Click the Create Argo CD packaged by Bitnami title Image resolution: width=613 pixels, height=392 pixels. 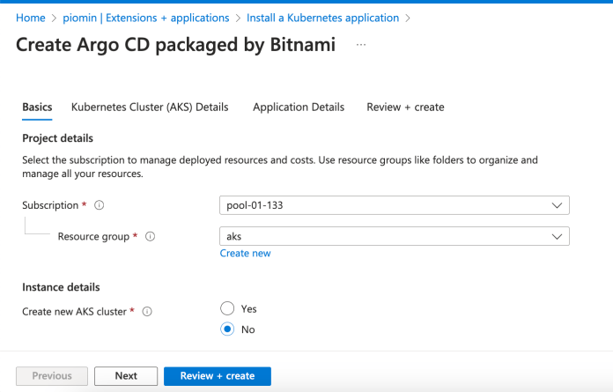pyautogui.click(x=175, y=45)
